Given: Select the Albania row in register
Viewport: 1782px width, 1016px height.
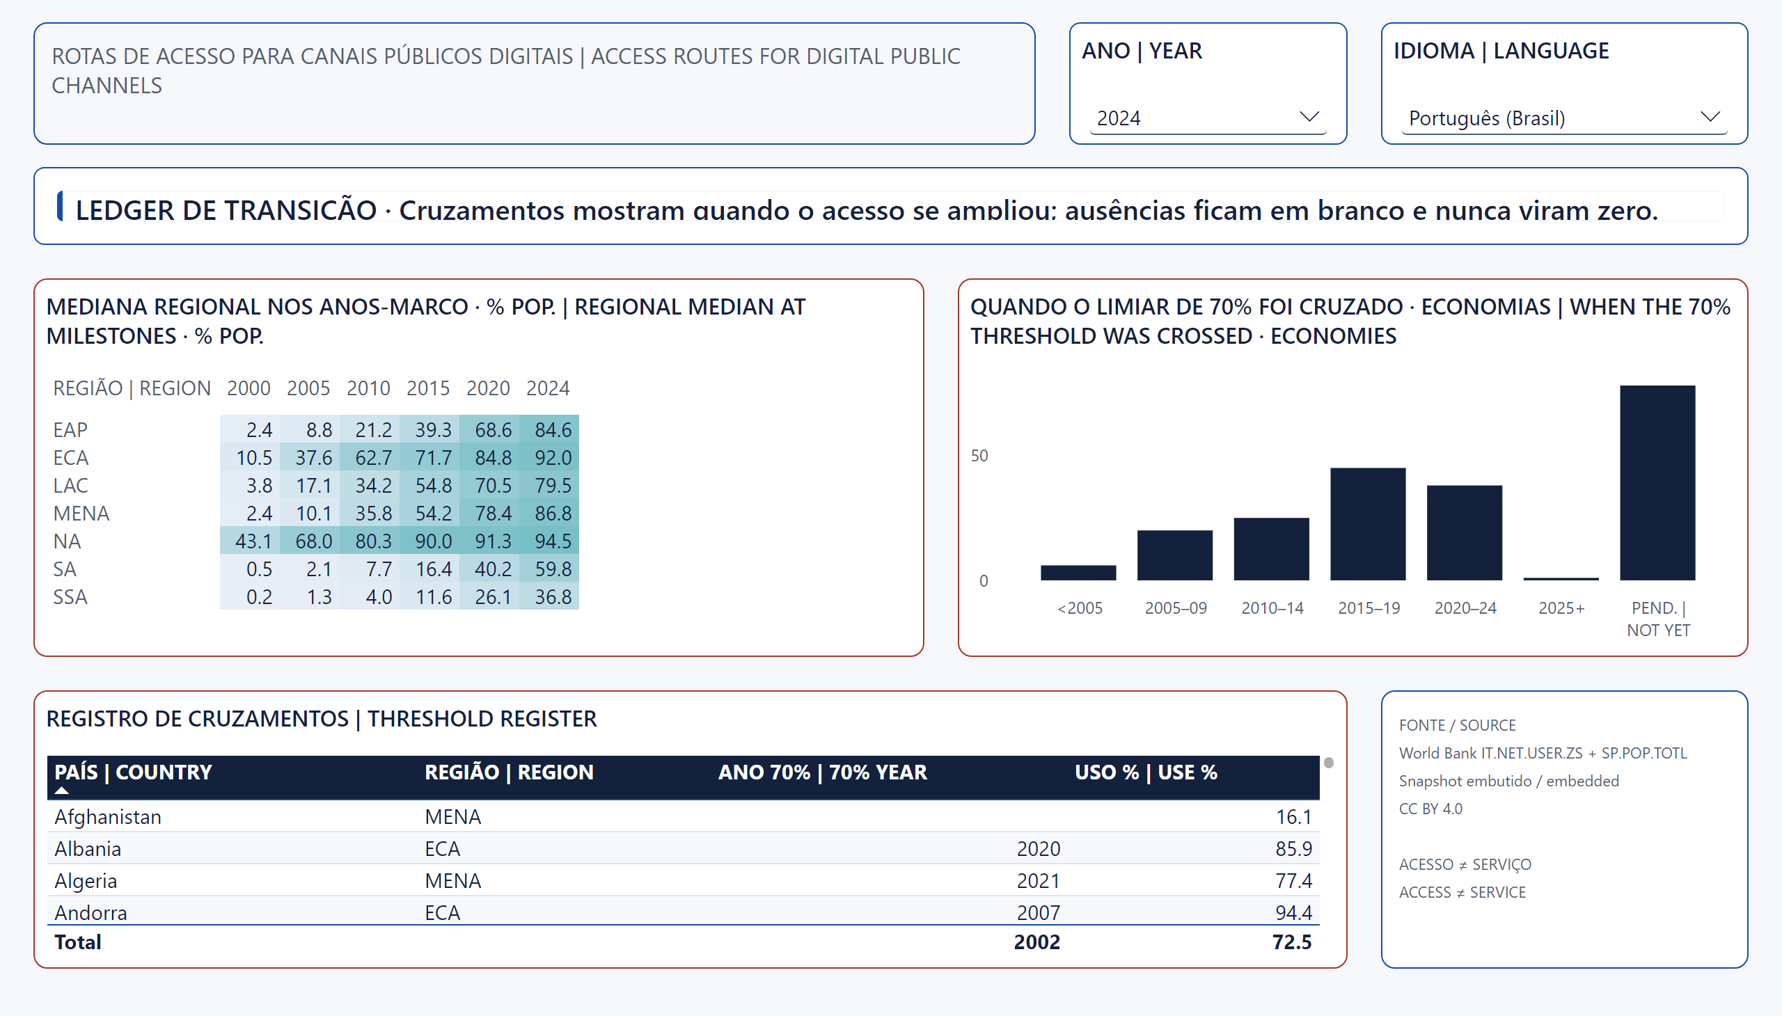Looking at the screenshot, I should tap(684, 848).
